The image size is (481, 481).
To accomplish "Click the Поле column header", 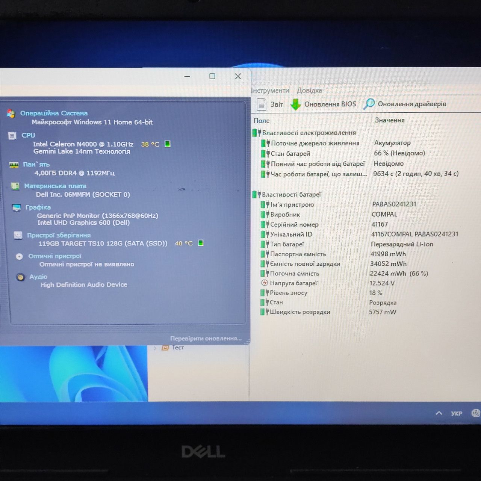I will coord(262,121).
